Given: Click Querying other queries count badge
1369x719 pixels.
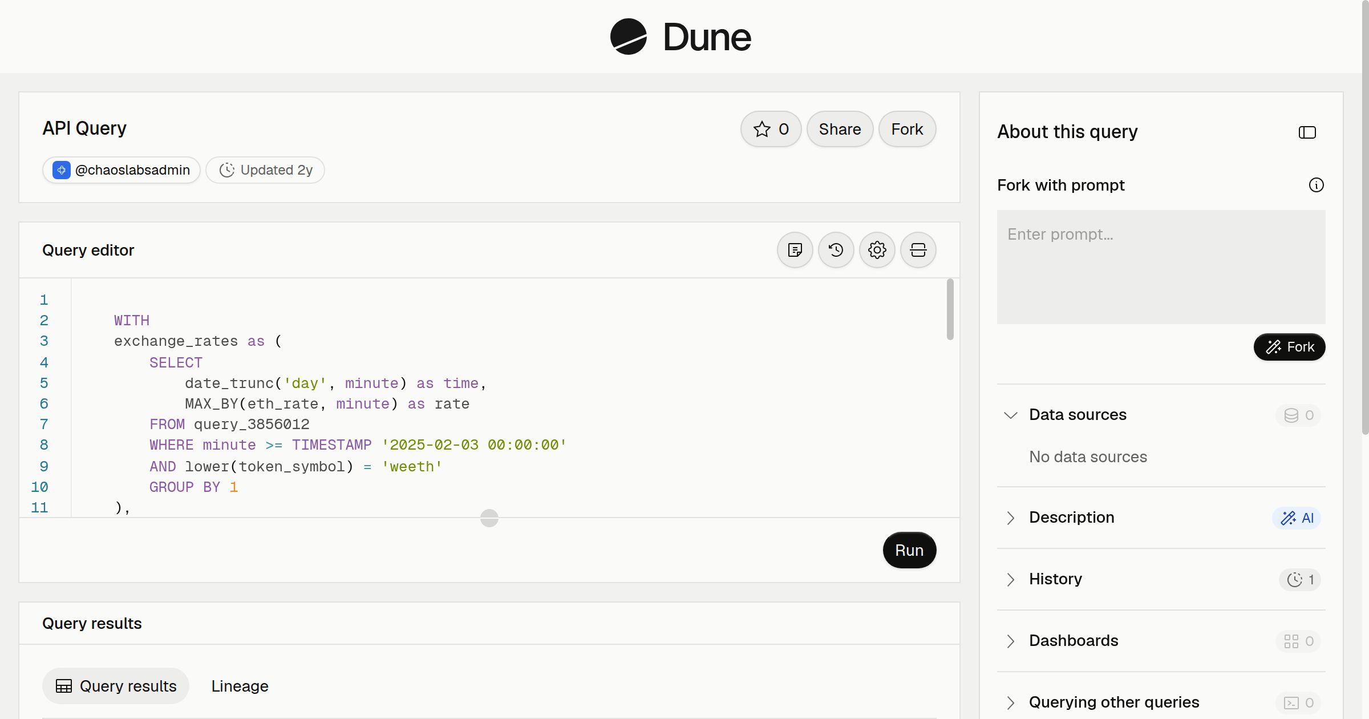Looking at the screenshot, I should tap(1298, 702).
